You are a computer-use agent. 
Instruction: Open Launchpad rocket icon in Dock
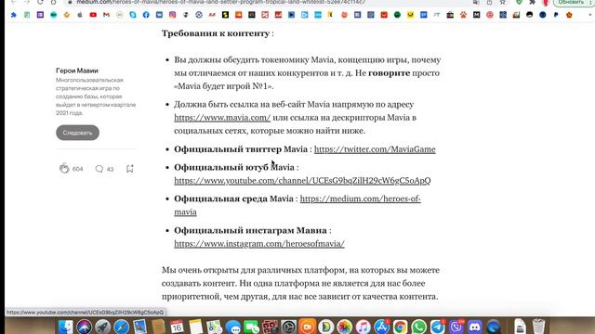103,327
